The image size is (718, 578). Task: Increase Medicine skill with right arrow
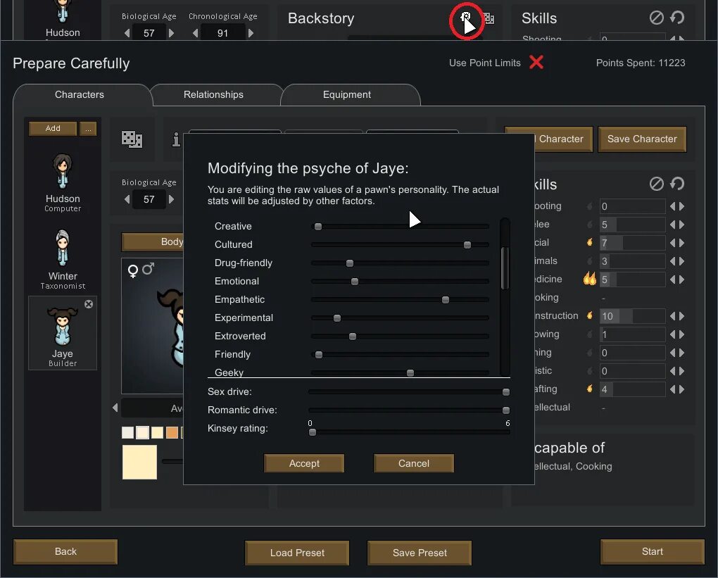pyautogui.click(x=682, y=279)
